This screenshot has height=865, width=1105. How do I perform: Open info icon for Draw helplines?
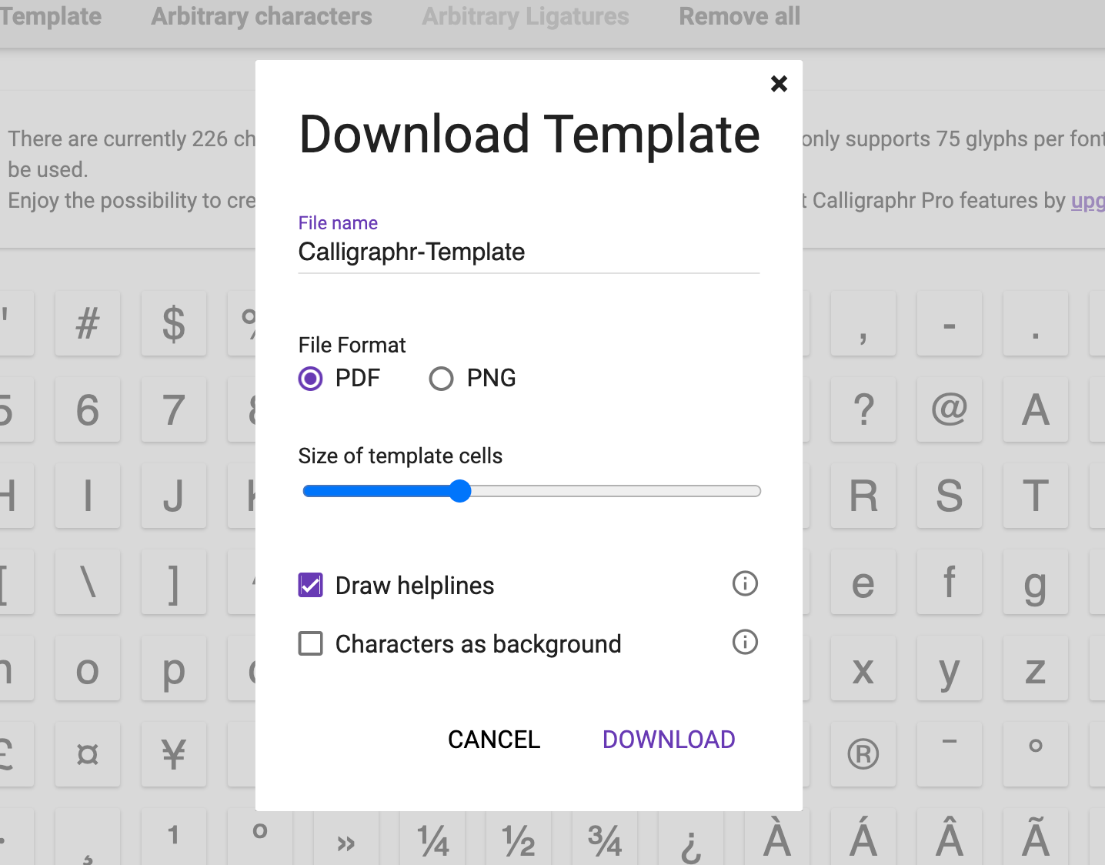pyautogui.click(x=744, y=584)
